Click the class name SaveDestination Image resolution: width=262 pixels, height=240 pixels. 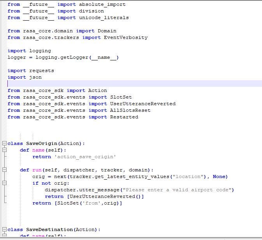click(x=49, y=229)
